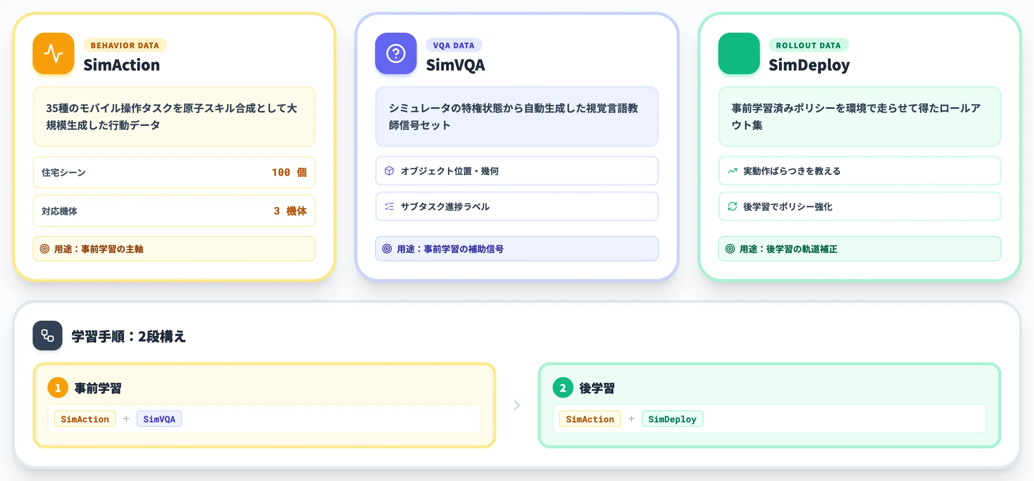Click the SimVQA card title
1034x481 pixels.
456,65
